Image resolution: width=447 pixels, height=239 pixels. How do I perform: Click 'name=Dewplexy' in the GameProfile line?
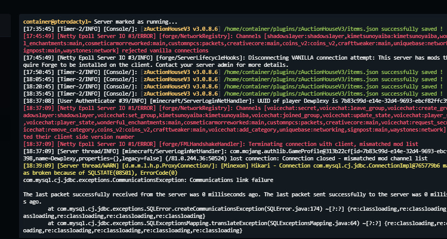[57, 158]
